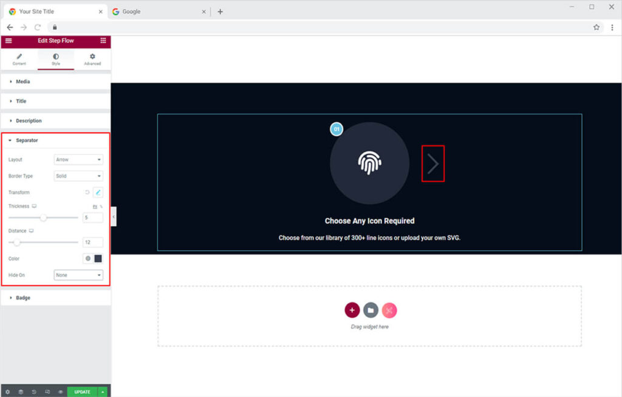Toggle preview changes eye icon

tap(60, 392)
